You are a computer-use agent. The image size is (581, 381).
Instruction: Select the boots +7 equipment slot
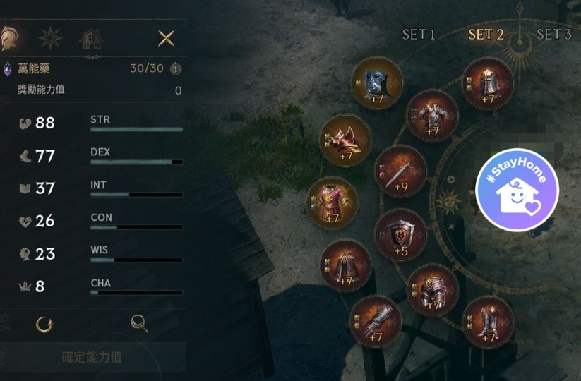click(488, 322)
